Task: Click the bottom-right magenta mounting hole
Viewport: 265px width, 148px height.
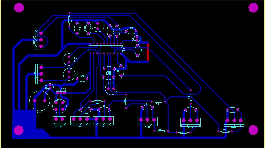Action: point(254,130)
